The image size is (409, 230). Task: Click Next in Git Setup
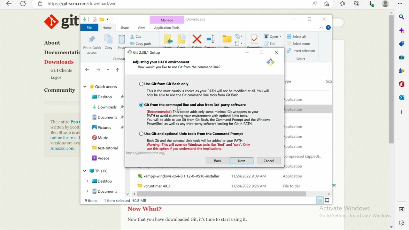(x=242, y=161)
